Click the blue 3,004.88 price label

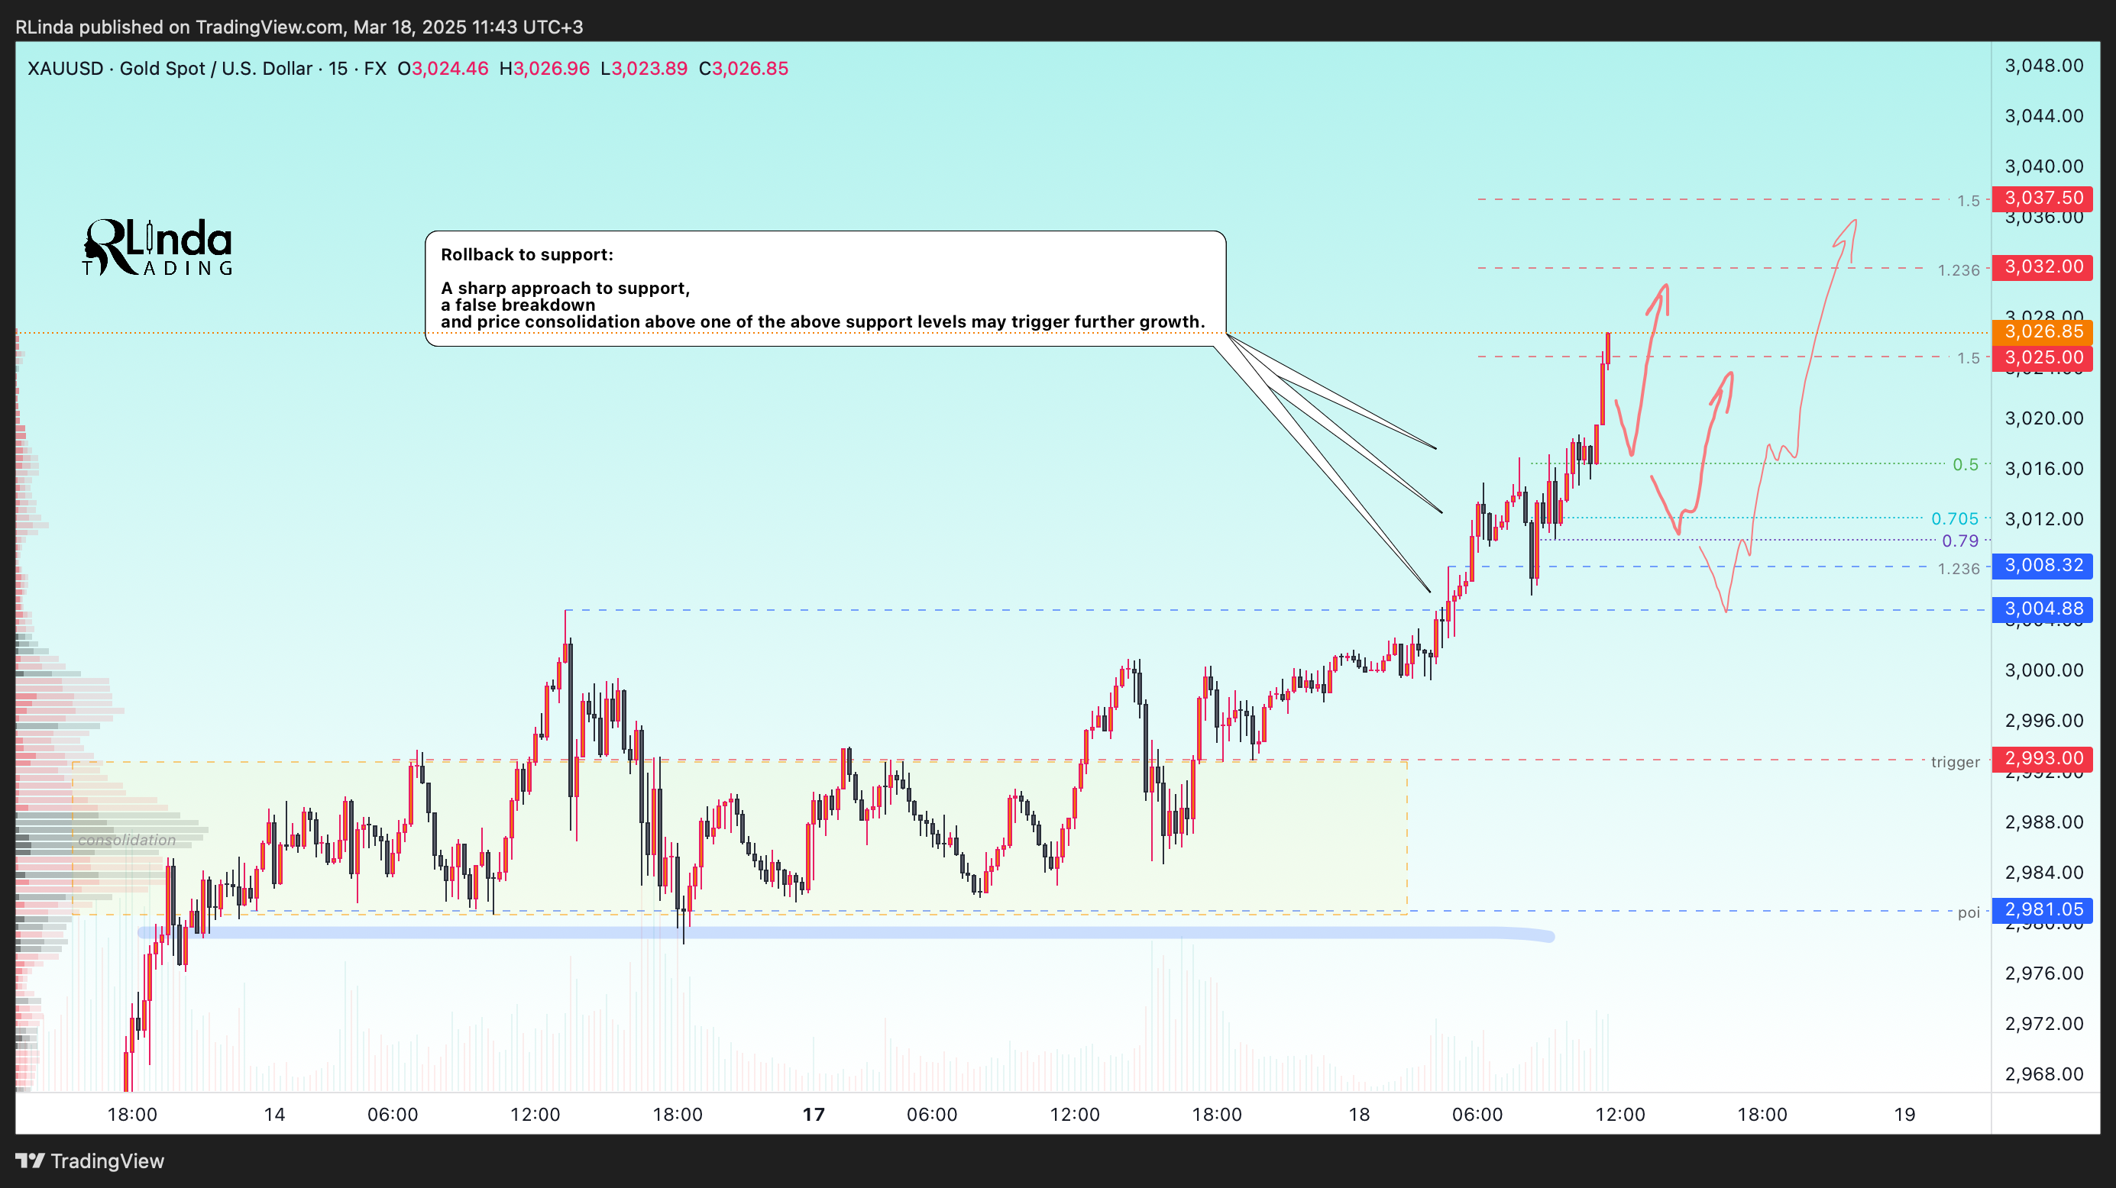point(2043,609)
